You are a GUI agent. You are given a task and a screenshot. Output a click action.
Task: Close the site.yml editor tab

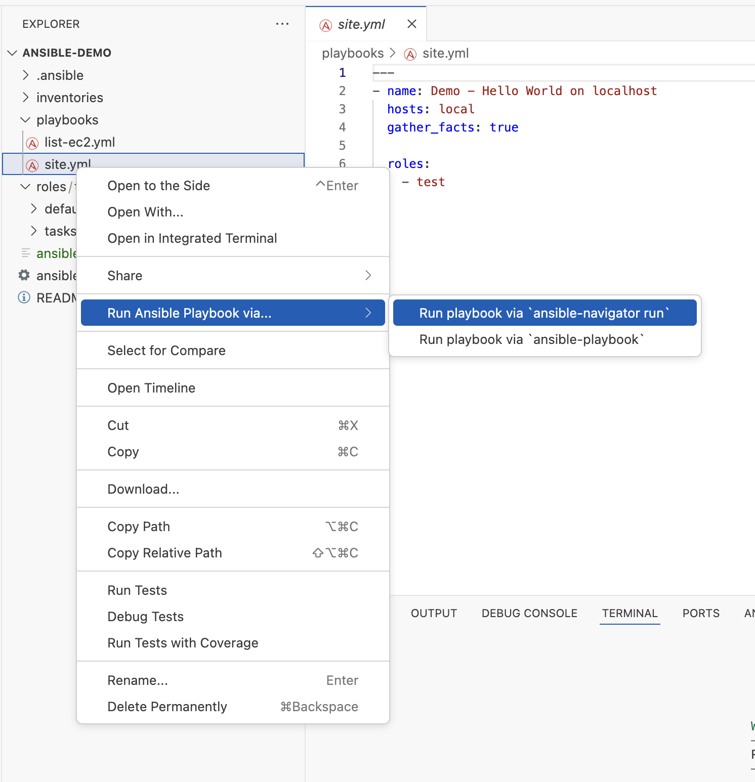(412, 24)
